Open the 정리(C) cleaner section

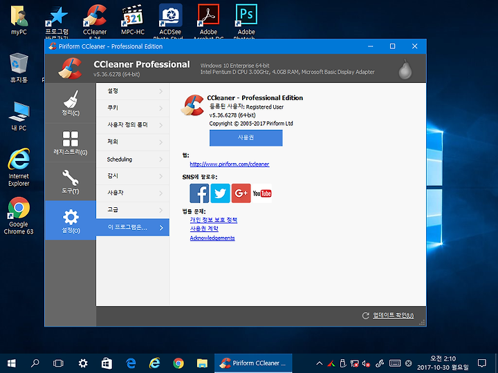71,103
